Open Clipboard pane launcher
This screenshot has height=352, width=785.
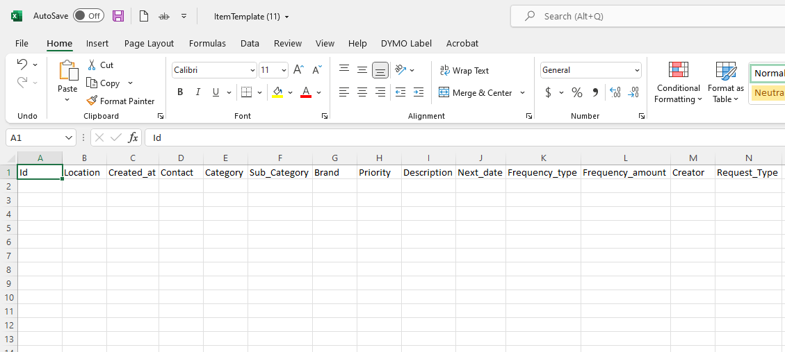tap(161, 116)
